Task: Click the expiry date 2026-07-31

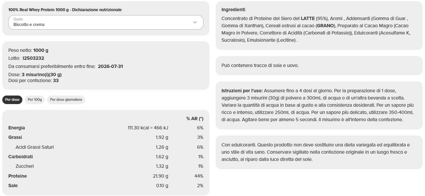Action: pyautogui.click(x=110, y=66)
